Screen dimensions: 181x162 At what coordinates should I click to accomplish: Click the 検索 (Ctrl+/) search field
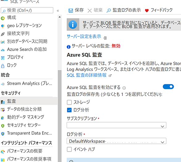pos(27,10)
